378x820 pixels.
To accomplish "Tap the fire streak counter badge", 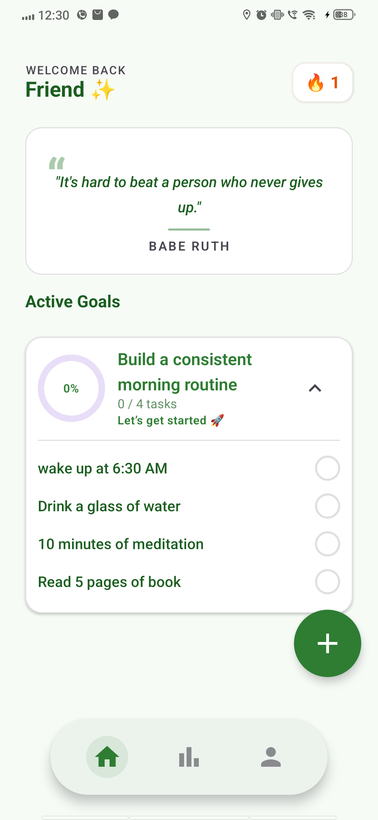I will coord(323,83).
